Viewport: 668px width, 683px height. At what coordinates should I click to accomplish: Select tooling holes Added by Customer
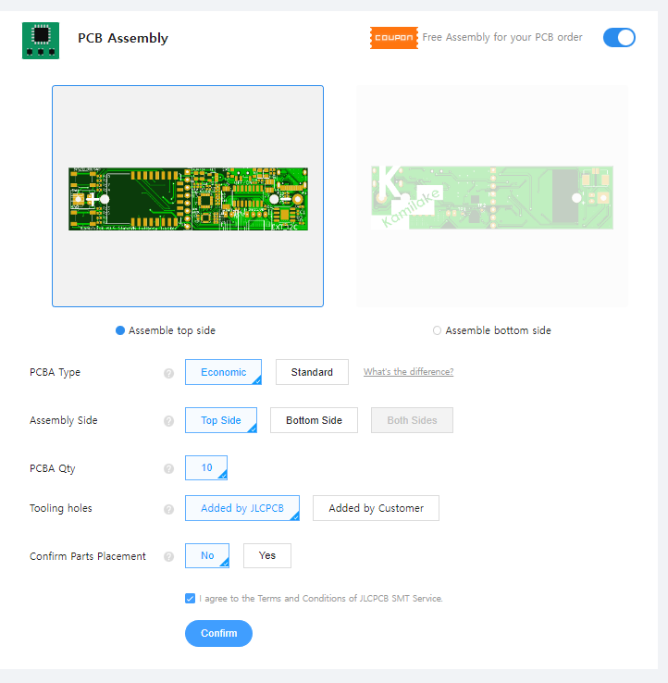tap(376, 508)
